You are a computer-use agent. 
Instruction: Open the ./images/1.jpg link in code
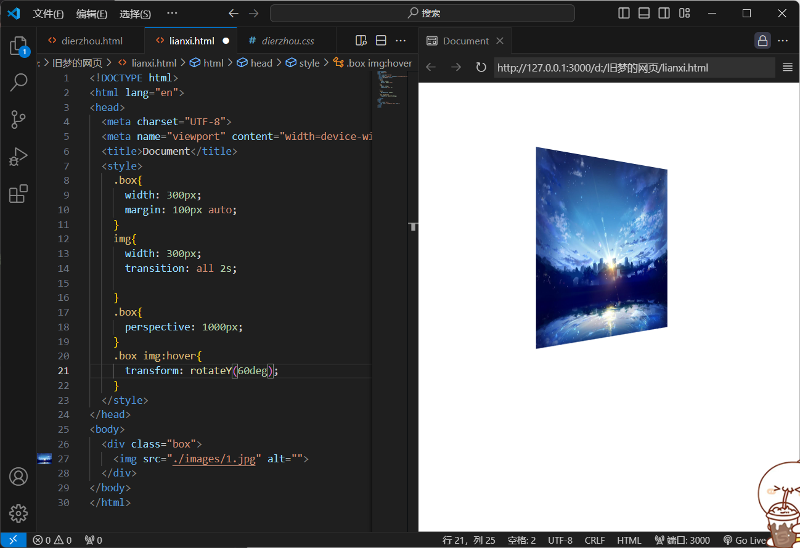pyautogui.click(x=214, y=459)
